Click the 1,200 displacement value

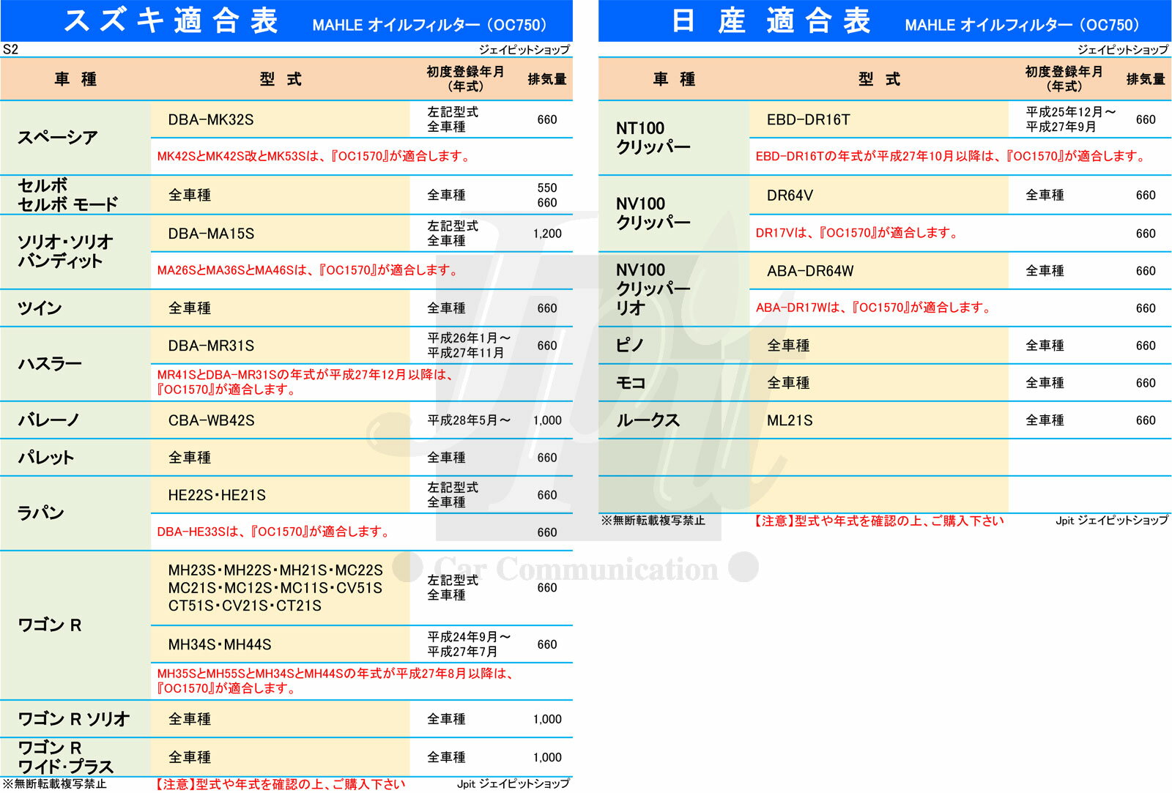[x=547, y=234]
